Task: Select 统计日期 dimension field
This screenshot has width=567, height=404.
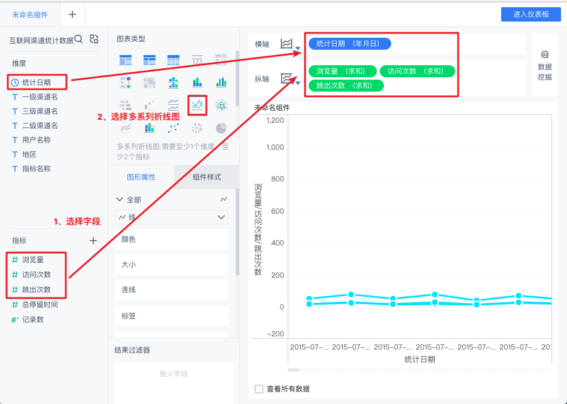Action: click(37, 83)
